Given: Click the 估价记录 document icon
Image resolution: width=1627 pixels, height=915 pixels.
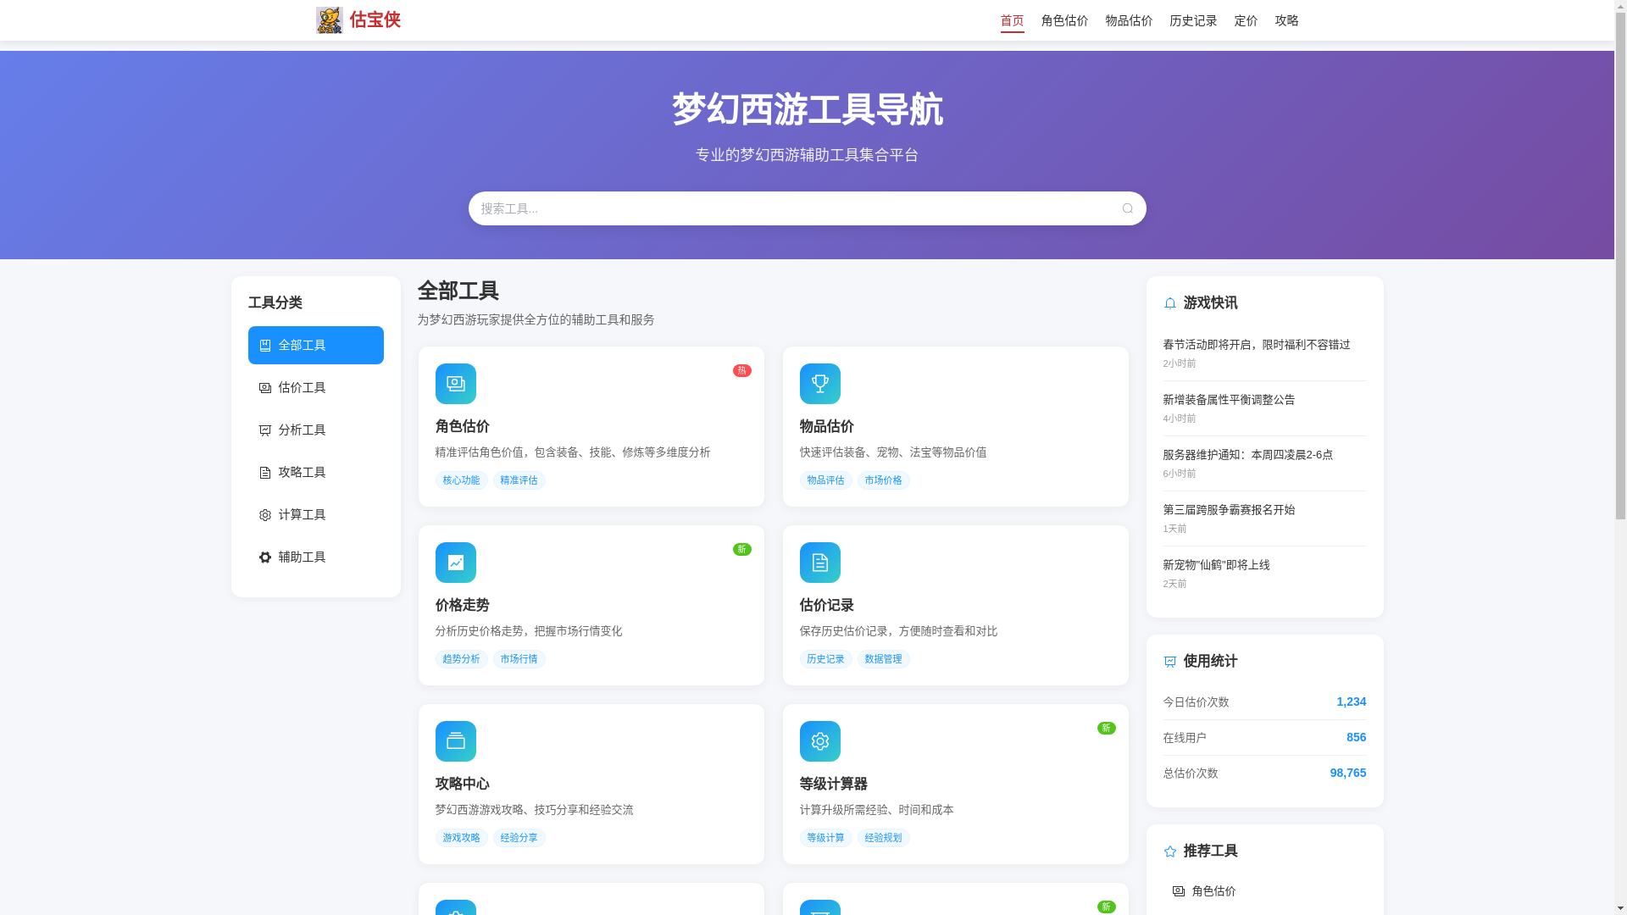Looking at the screenshot, I should pyautogui.click(x=820, y=563).
